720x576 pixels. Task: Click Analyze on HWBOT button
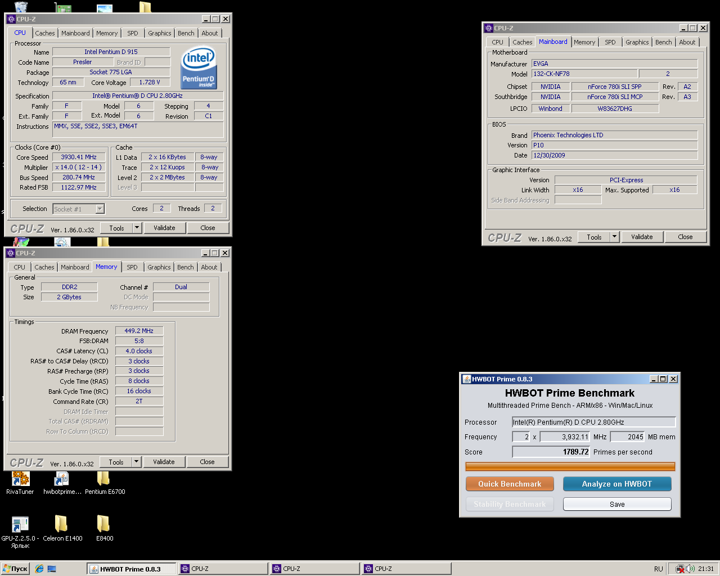coord(617,484)
